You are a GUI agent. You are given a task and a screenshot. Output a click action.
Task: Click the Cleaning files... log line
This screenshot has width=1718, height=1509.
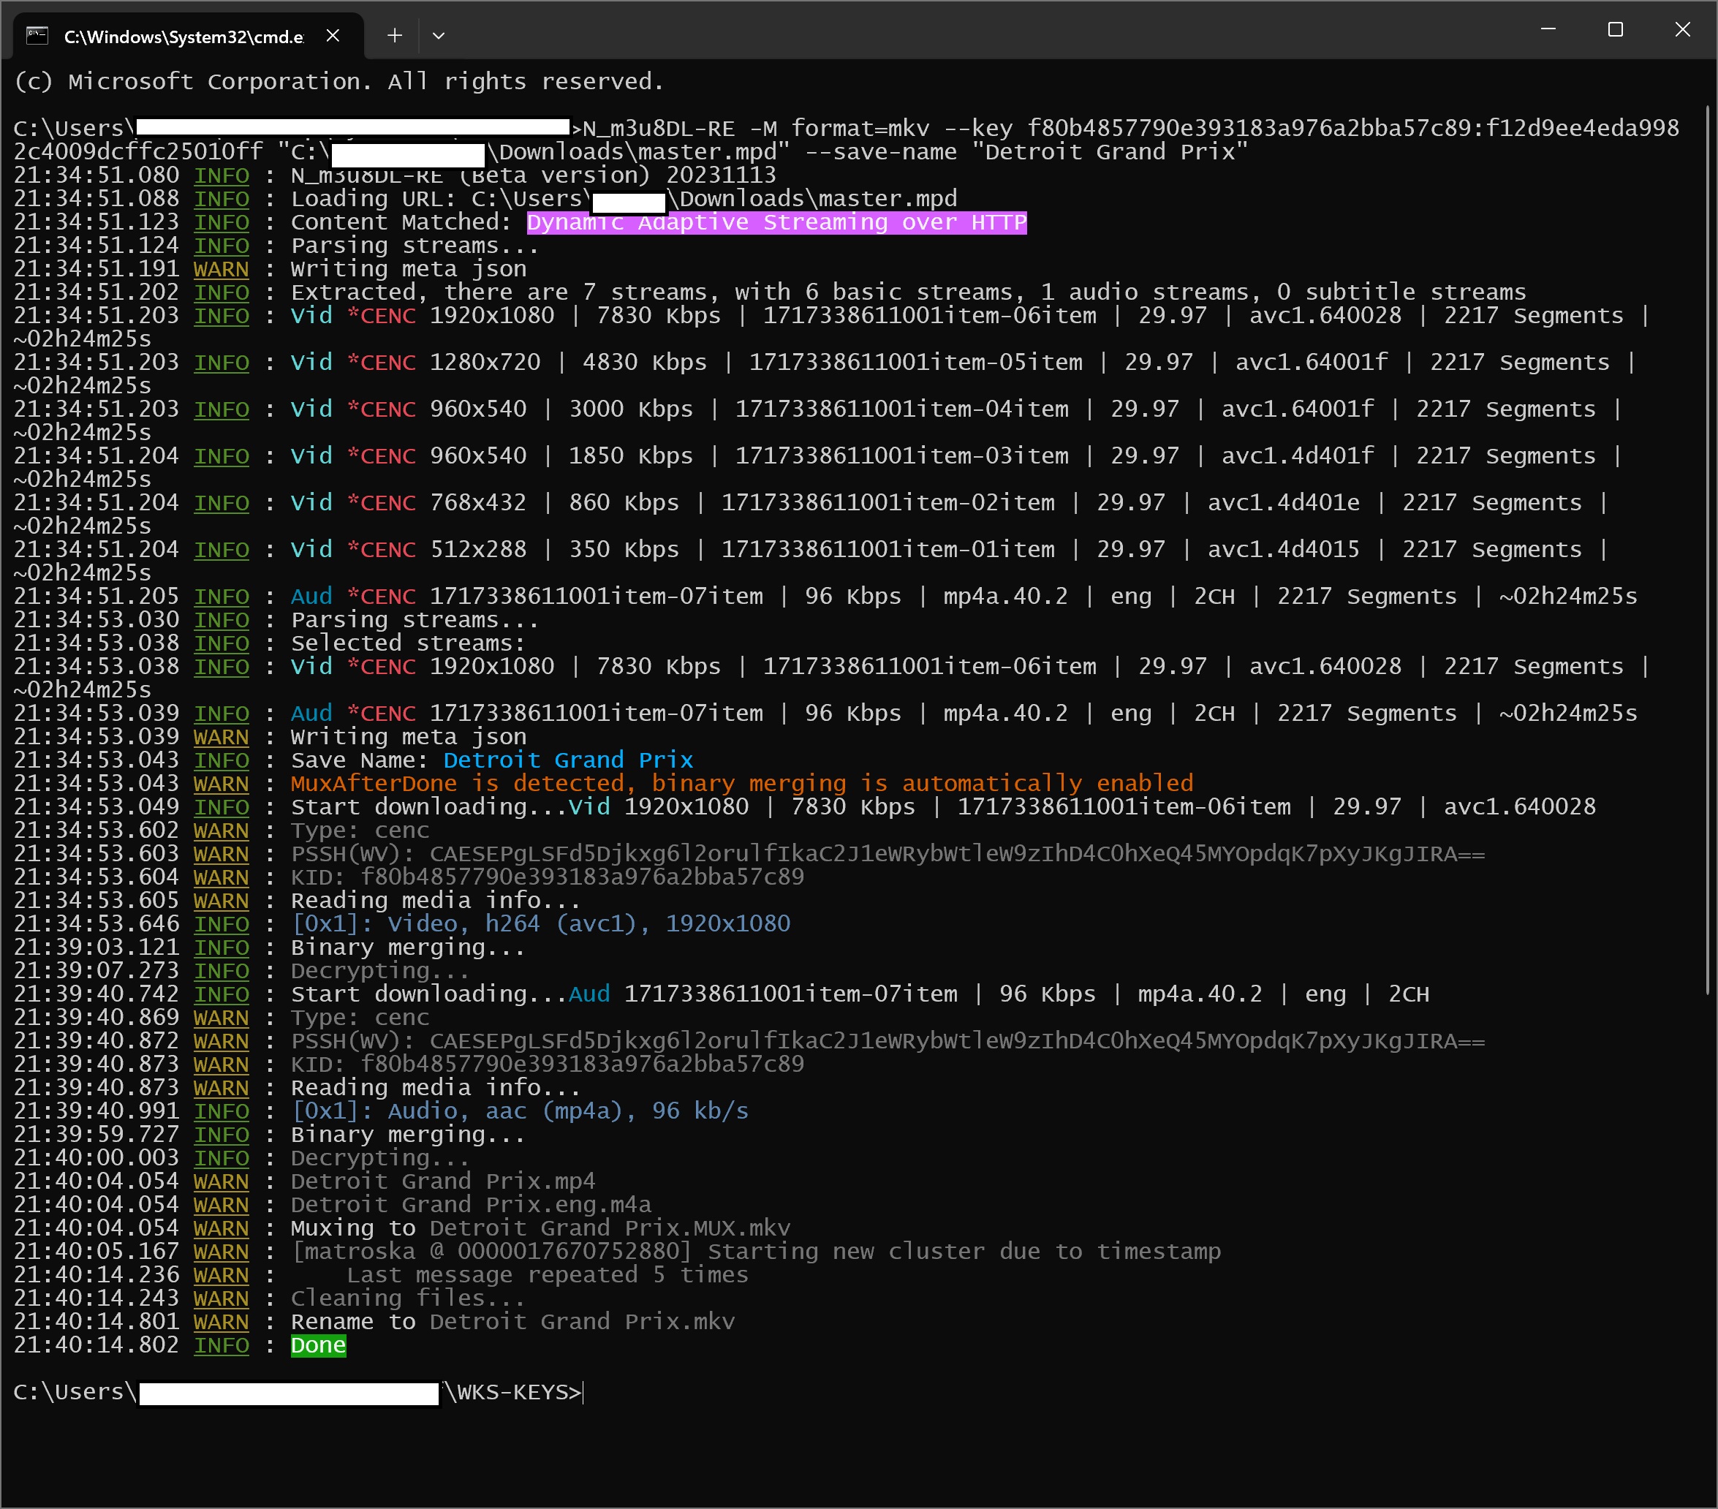click(x=408, y=1298)
